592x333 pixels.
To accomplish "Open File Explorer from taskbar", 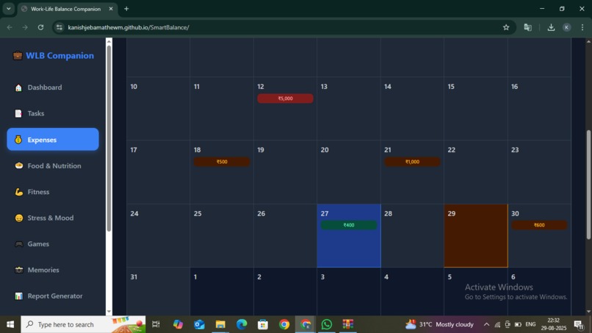I will 220,324.
